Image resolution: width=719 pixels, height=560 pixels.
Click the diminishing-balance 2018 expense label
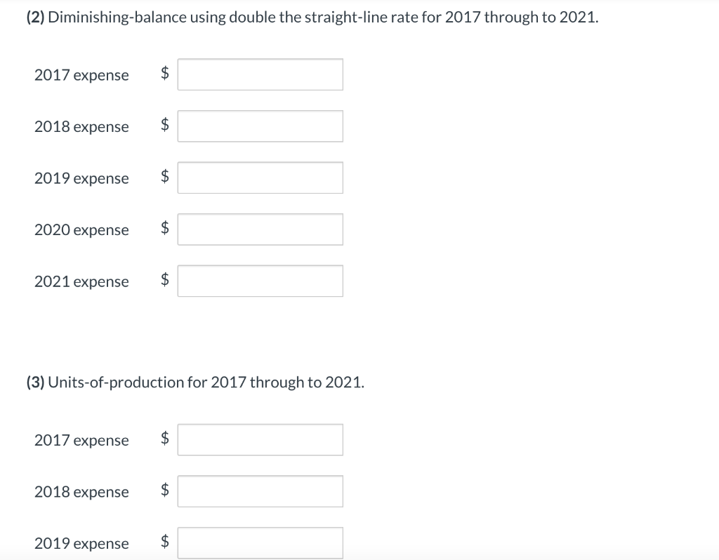[x=81, y=127]
